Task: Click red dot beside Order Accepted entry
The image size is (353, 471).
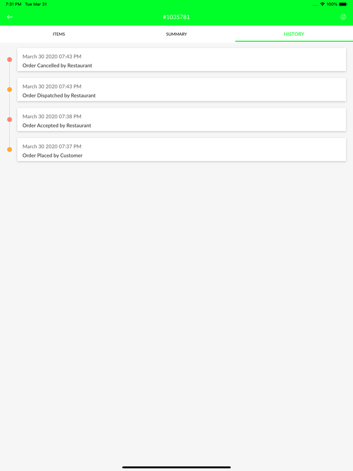Action: pyautogui.click(x=10, y=120)
